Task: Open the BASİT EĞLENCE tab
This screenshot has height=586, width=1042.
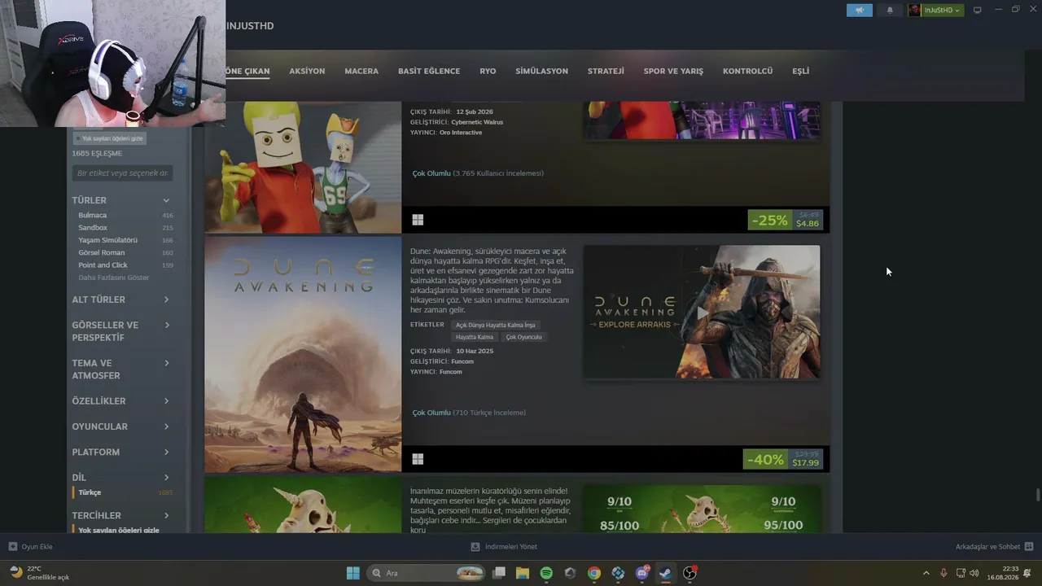Action: (429, 71)
